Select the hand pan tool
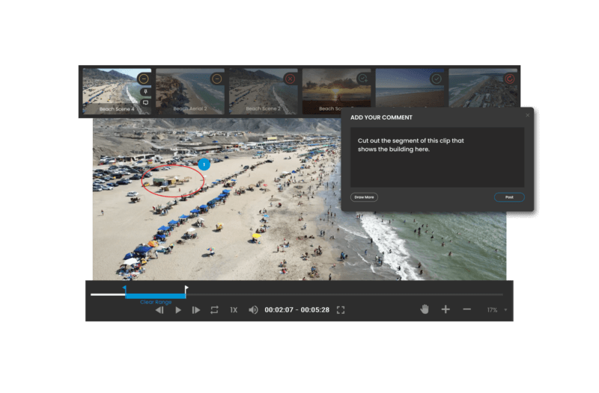Viewport: 599px width, 393px height. pos(425,309)
